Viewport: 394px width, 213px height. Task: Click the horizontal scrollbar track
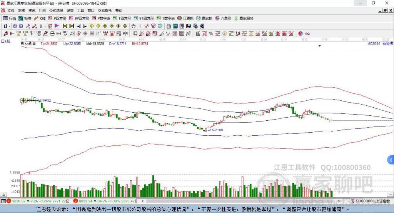240,201
